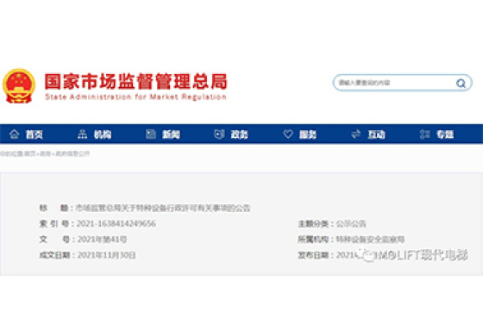
Task: Click the arrows icon beside 互动
Action: pos(356,134)
